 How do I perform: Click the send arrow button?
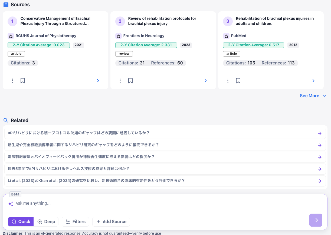(x=316, y=220)
